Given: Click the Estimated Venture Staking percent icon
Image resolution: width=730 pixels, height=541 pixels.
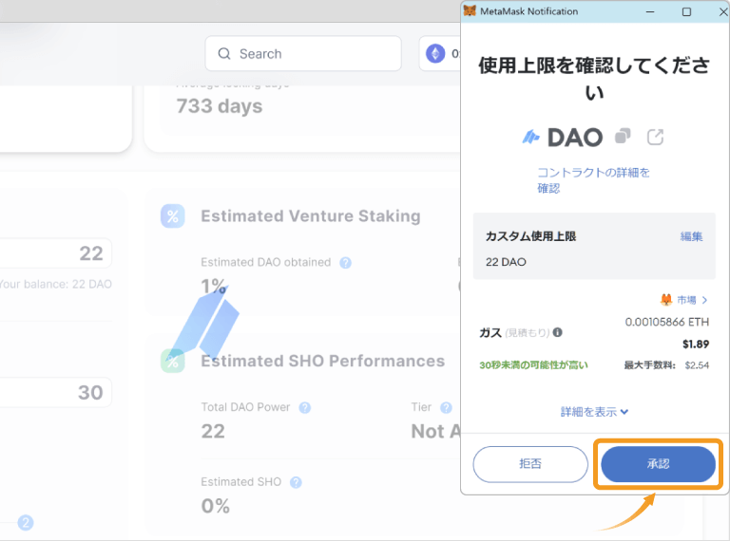Looking at the screenshot, I should click(173, 216).
